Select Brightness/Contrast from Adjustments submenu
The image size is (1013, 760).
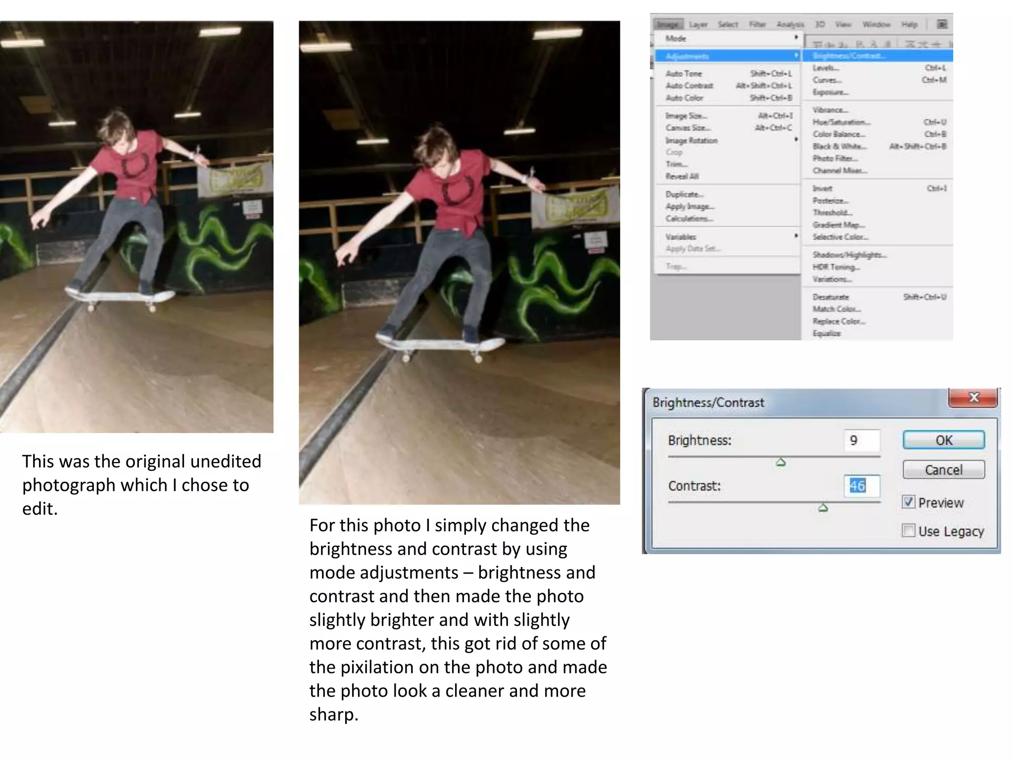point(849,56)
